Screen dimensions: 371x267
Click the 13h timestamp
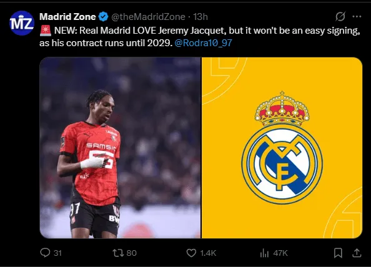pos(200,17)
